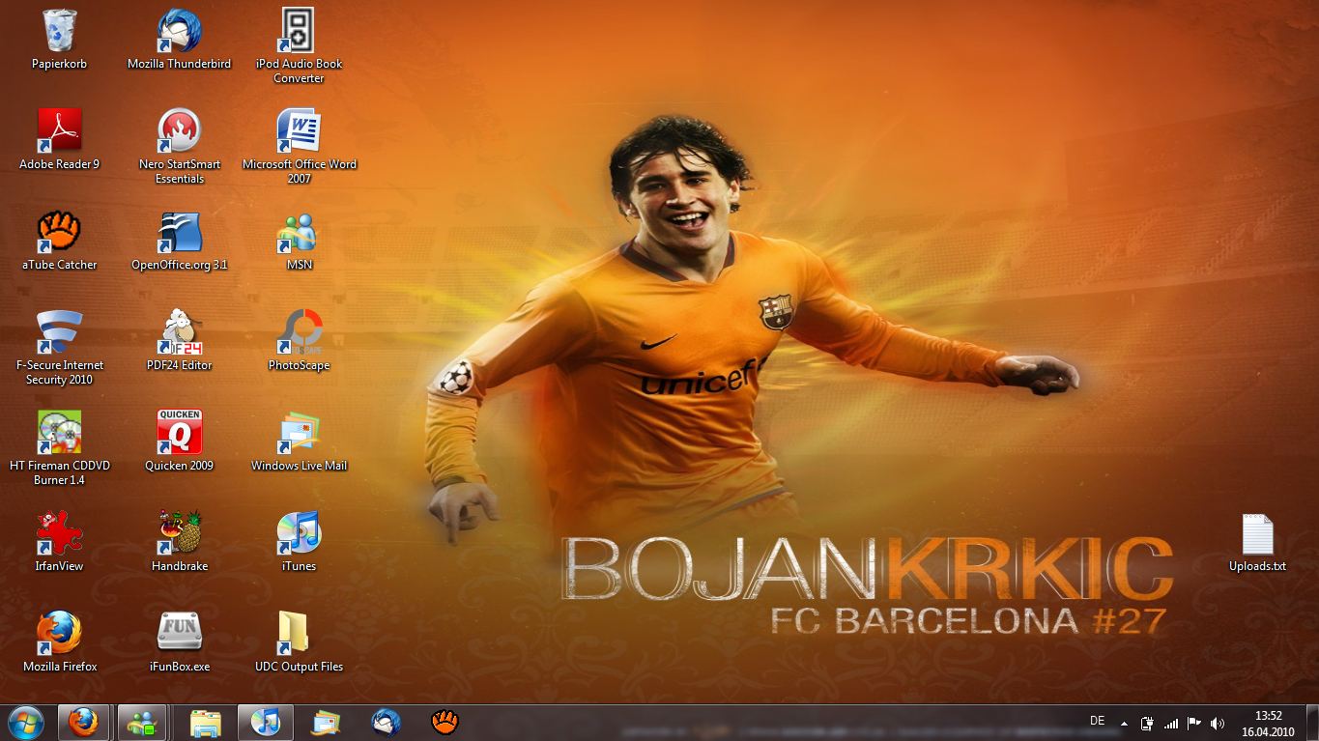The height and width of the screenshot is (741, 1319).
Task: Open the network signal tray icon
Action: (1171, 723)
